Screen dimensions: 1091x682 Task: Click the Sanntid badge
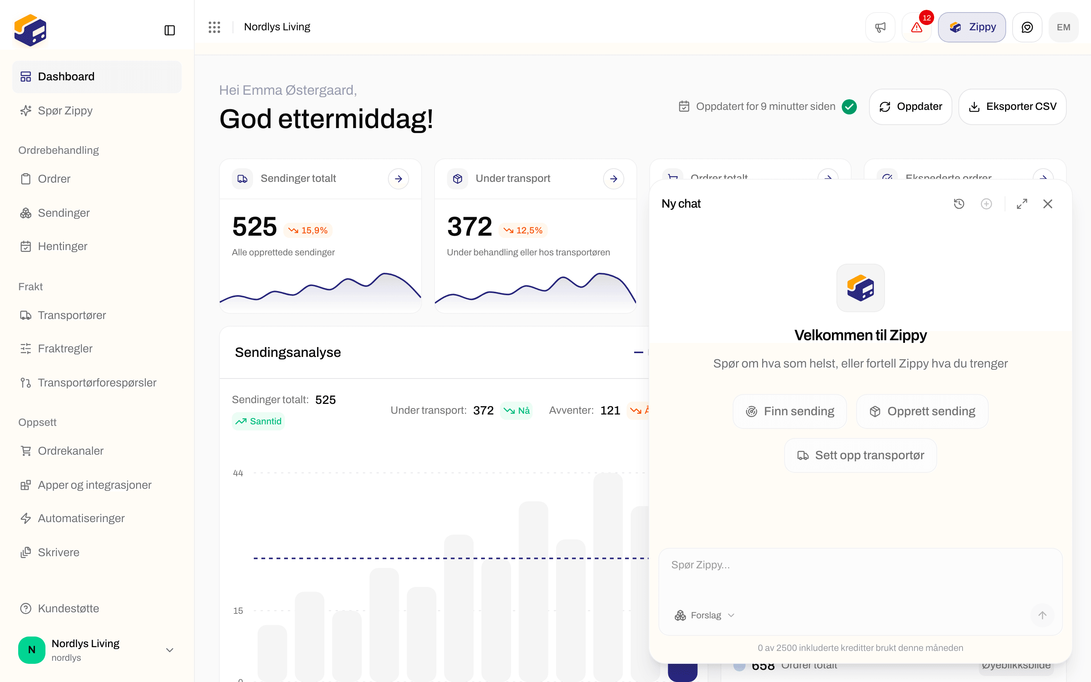point(258,421)
